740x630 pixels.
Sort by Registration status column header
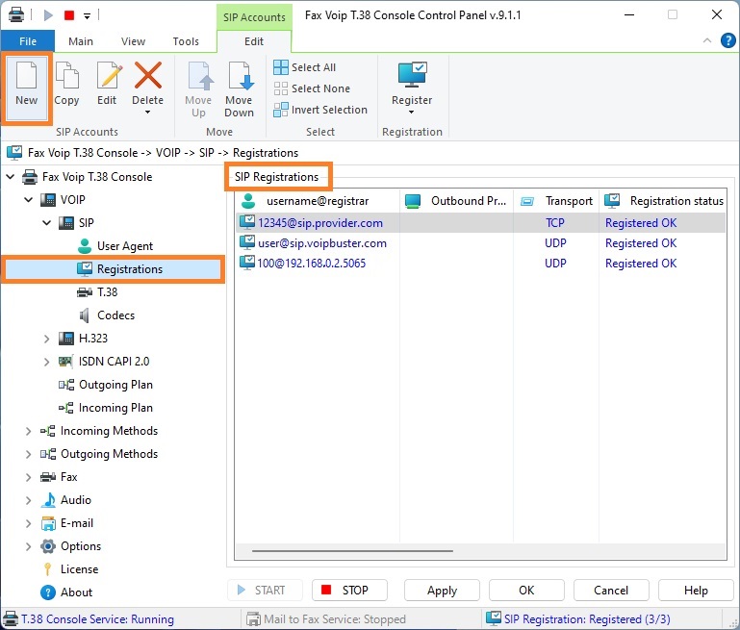(663, 201)
